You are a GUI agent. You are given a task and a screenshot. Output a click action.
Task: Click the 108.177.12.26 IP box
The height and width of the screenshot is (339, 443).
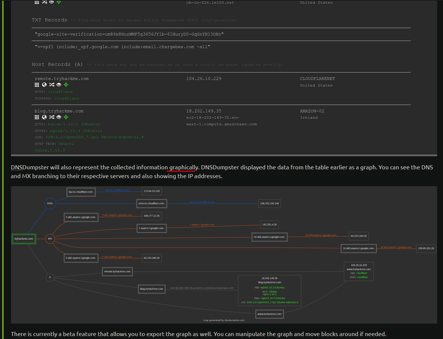(152, 217)
